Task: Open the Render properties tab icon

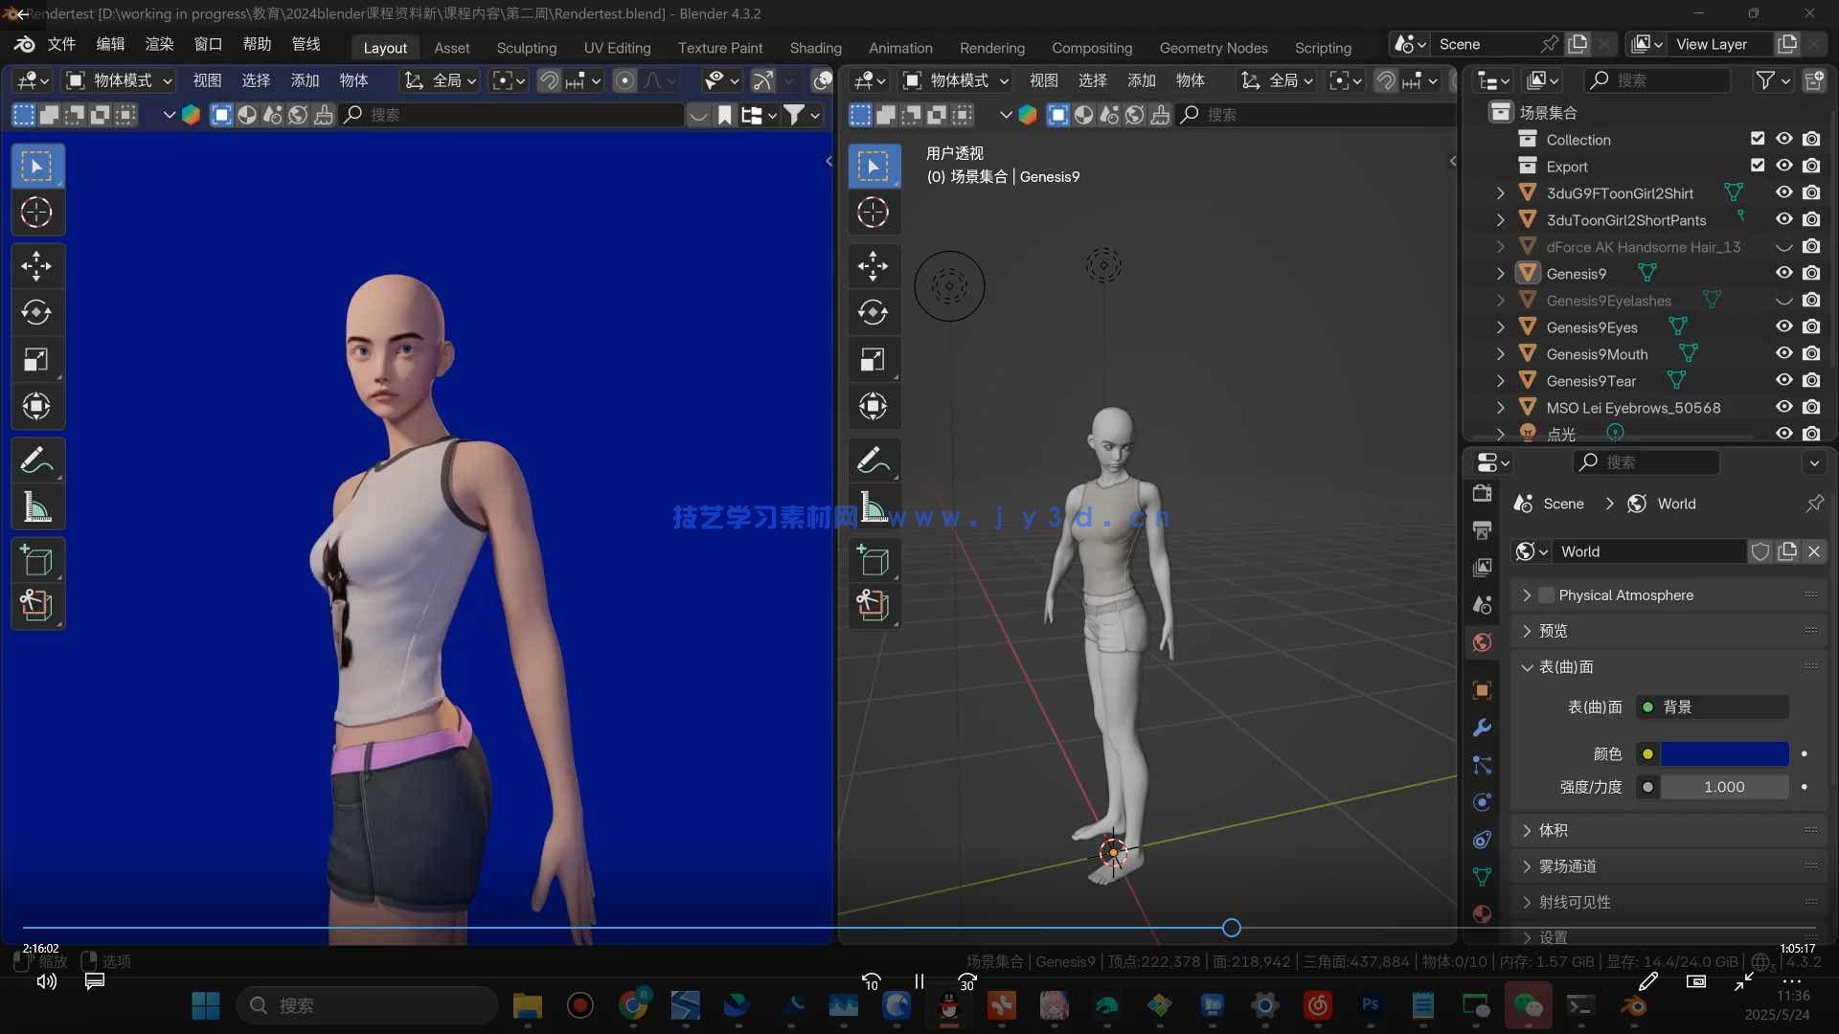Action: pyautogui.click(x=1482, y=494)
